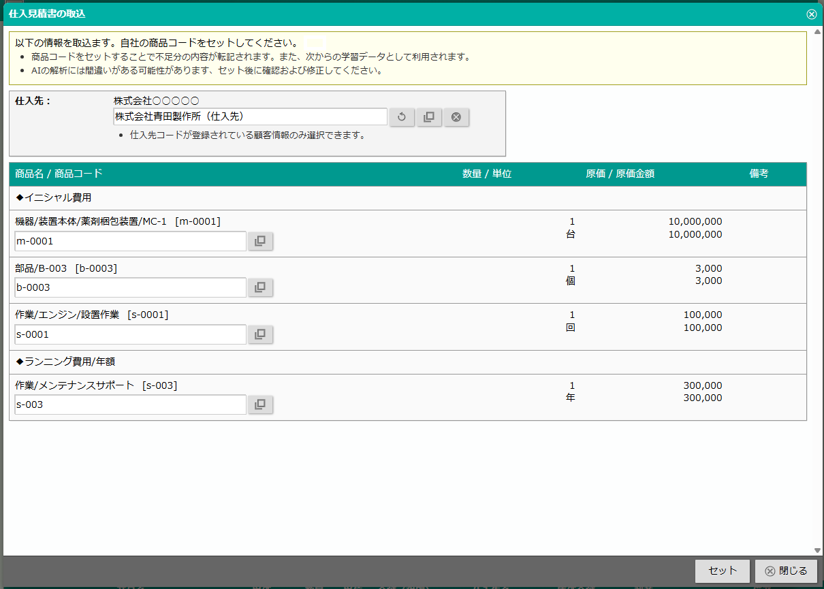This screenshot has height=589, width=824.
Task: Open product lookup icon next to m-0001
Action: [260, 241]
